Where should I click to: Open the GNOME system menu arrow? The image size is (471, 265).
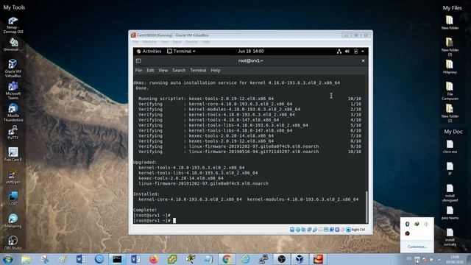[x=363, y=52]
